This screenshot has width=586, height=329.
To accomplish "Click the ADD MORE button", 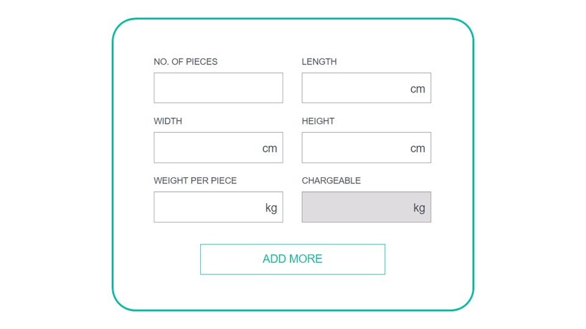I will (x=292, y=260).
